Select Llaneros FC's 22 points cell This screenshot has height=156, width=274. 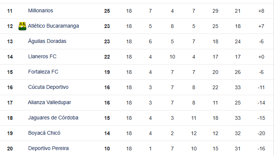point(107,57)
